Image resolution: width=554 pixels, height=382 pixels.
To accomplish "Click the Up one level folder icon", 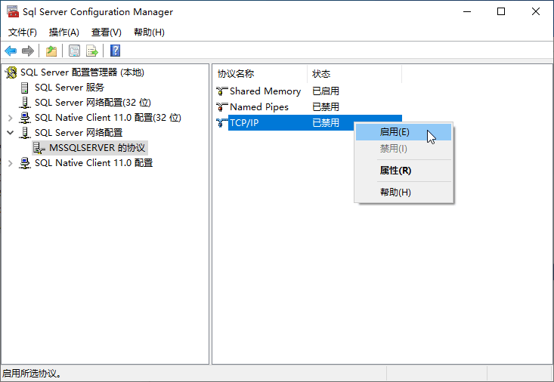I will point(51,51).
